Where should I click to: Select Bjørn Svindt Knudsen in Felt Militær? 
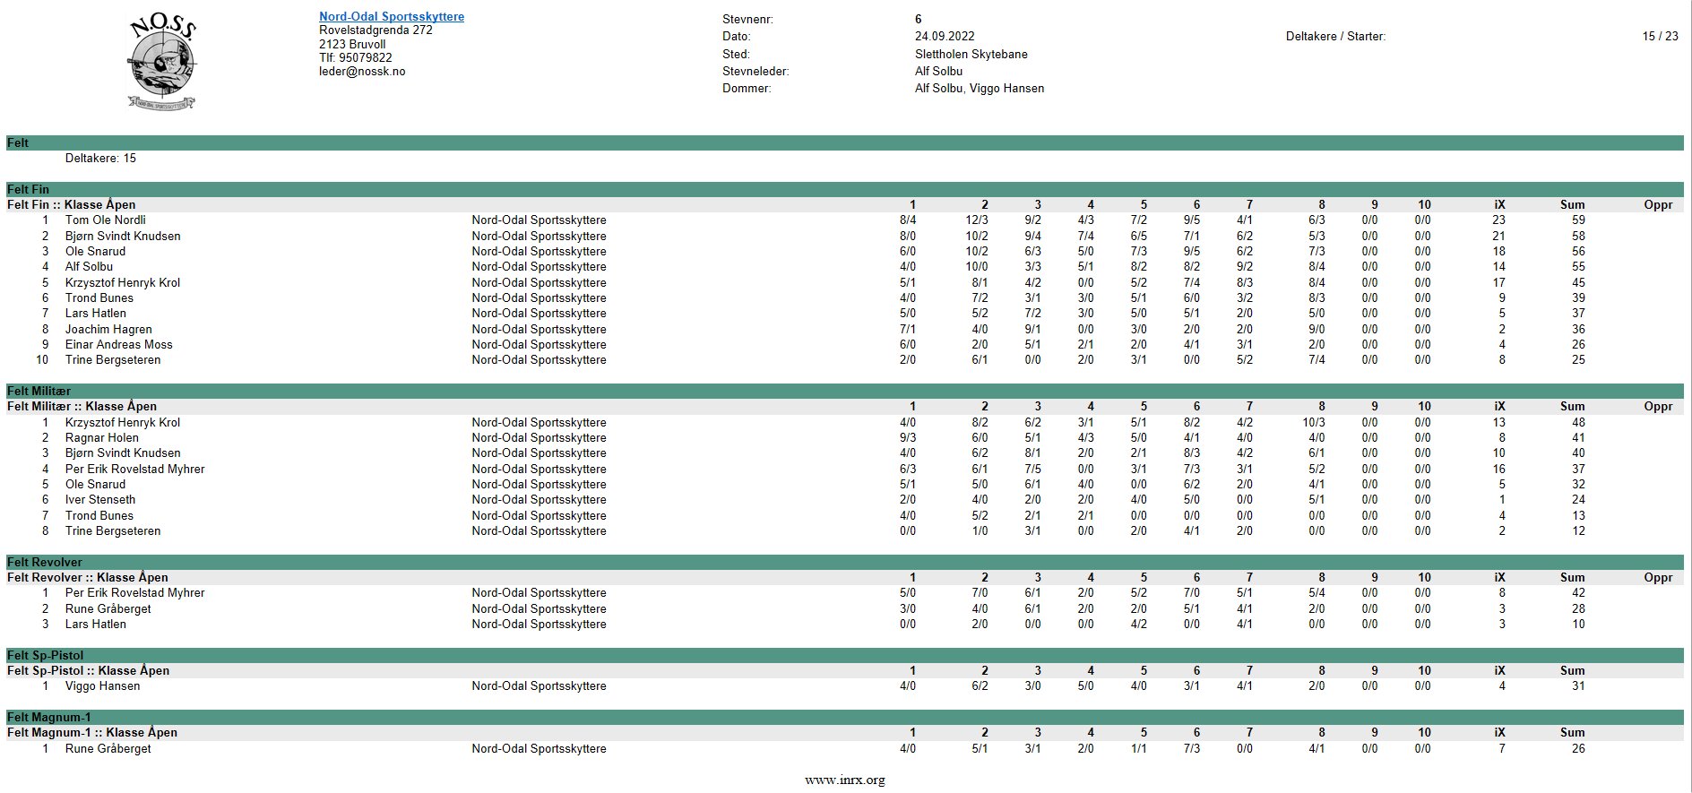coord(123,453)
